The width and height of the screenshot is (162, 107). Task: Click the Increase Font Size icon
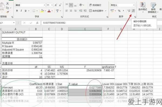(x=56, y=5)
